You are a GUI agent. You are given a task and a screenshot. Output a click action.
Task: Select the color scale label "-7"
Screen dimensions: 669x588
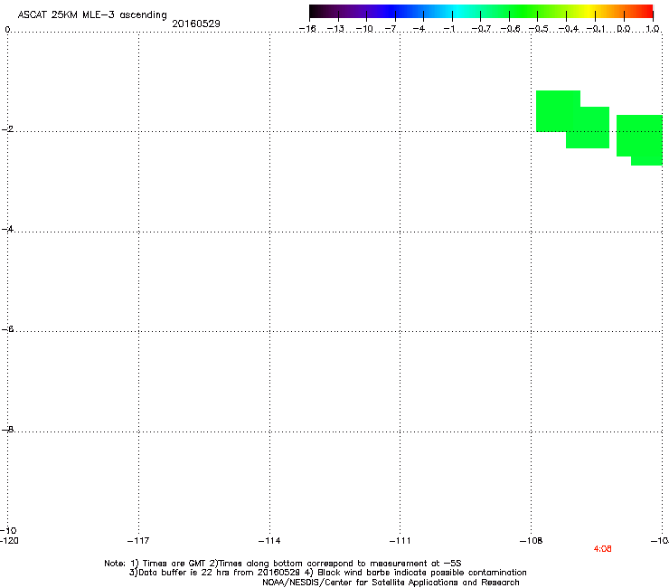tap(391, 29)
